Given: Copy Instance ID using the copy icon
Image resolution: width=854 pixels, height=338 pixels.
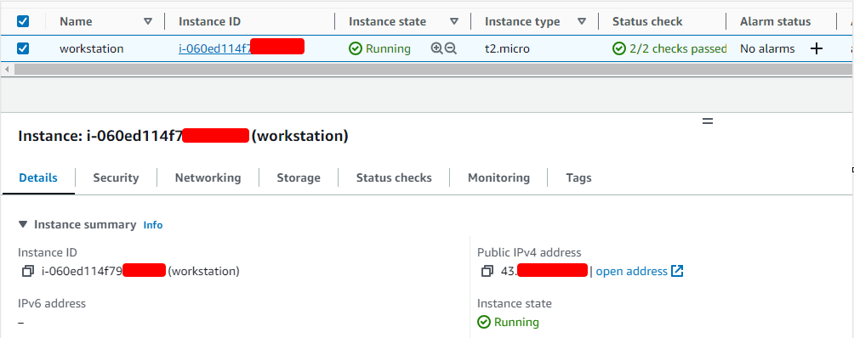Looking at the screenshot, I should coord(28,271).
